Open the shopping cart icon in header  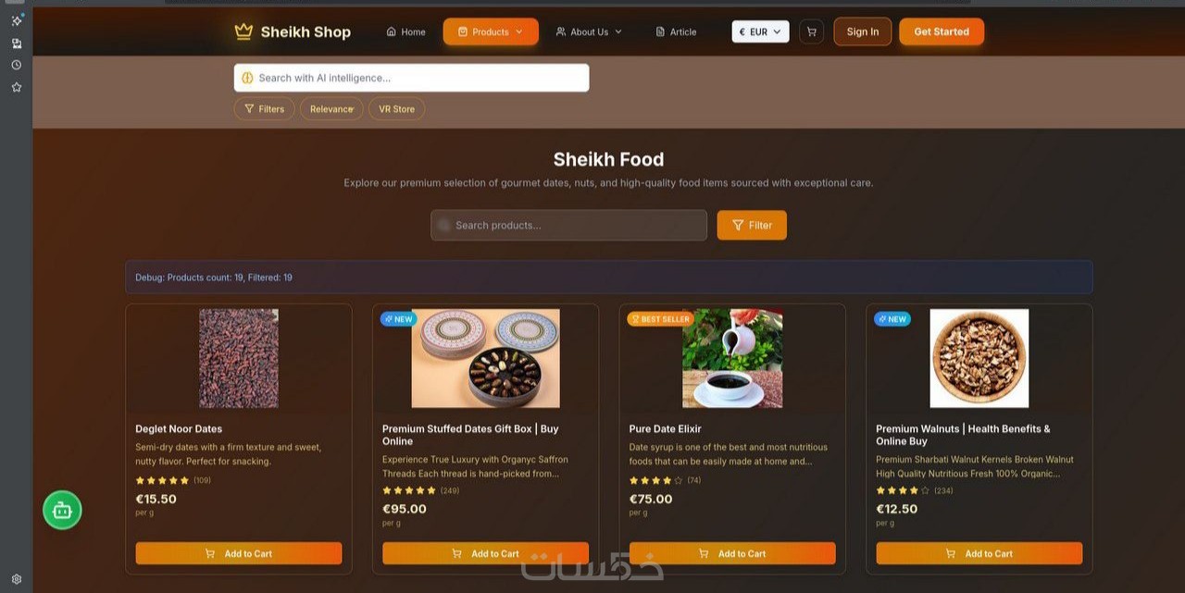point(811,31)
